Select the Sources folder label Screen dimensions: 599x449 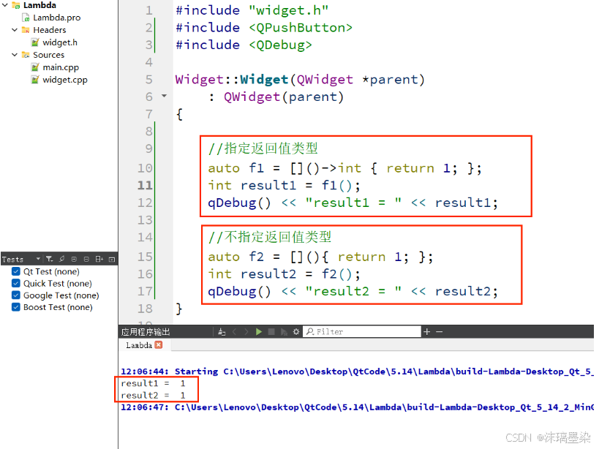tap(48, 55)
